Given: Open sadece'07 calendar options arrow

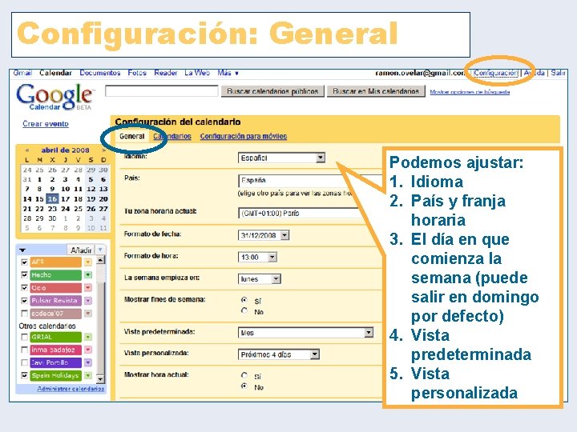Looking at the screenshot, I should tap(87, 314).
